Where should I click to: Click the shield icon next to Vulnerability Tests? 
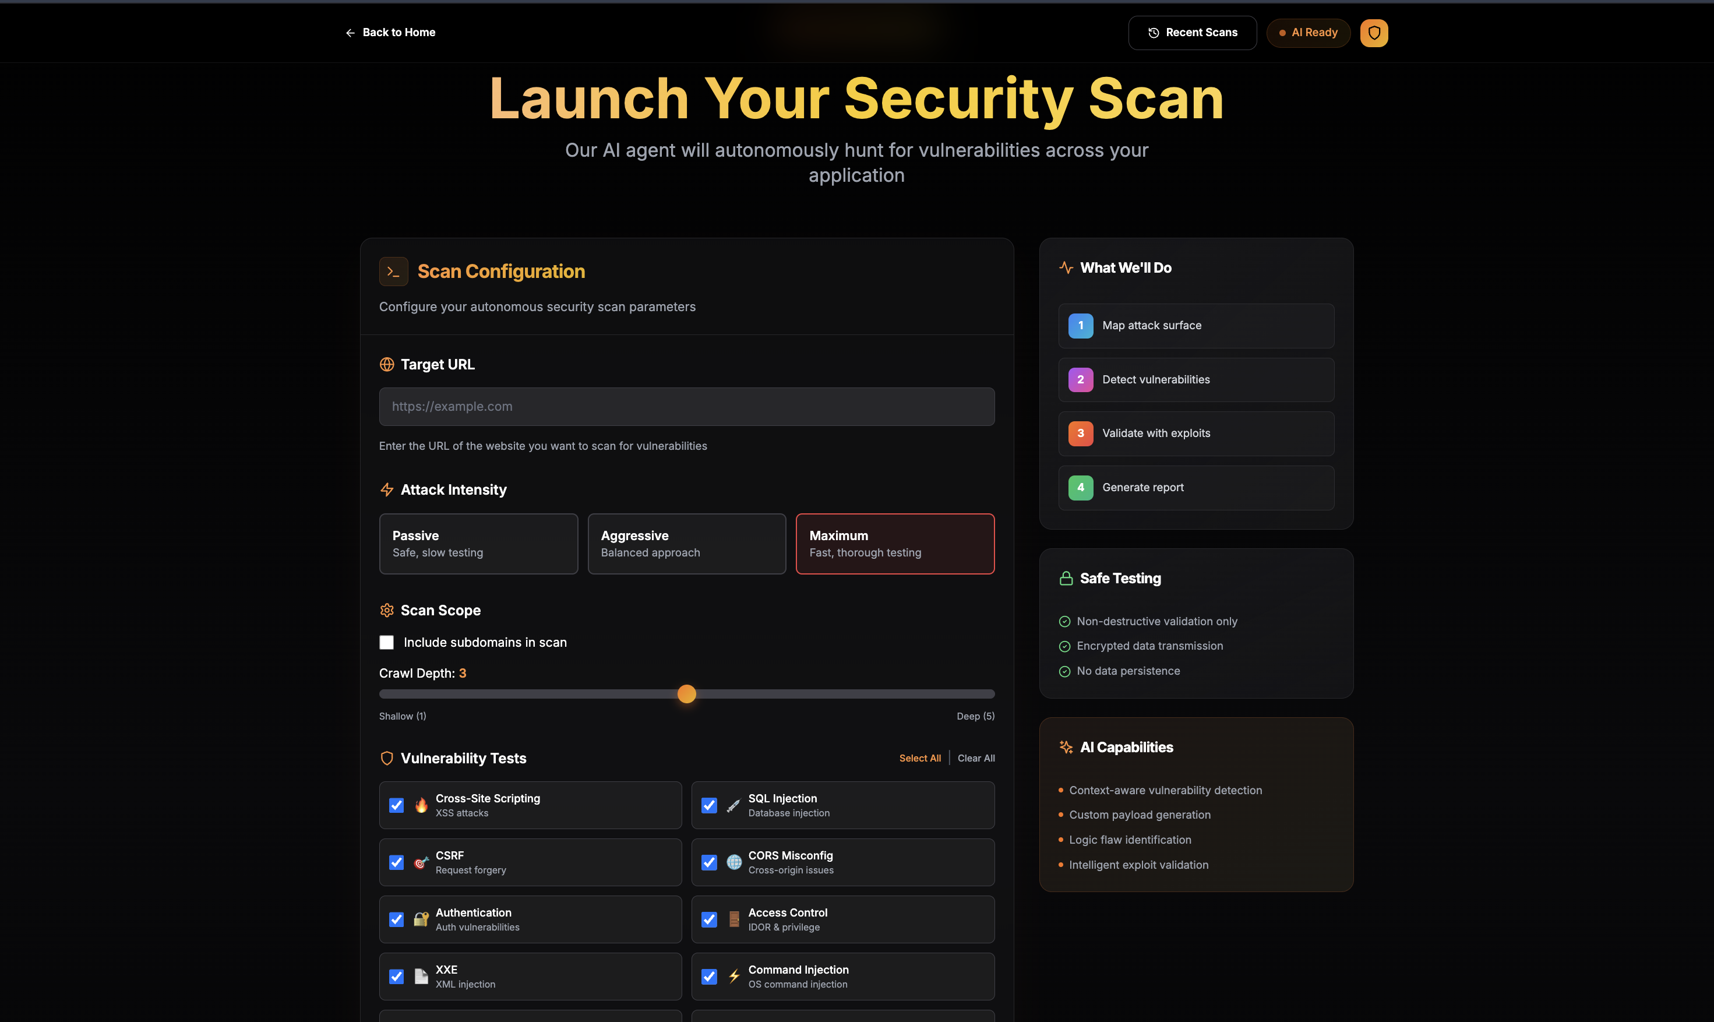click(x=387, y=758)
